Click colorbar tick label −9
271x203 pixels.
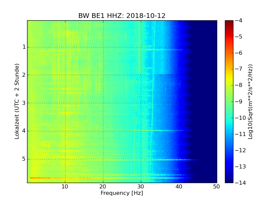pos(239,101)
